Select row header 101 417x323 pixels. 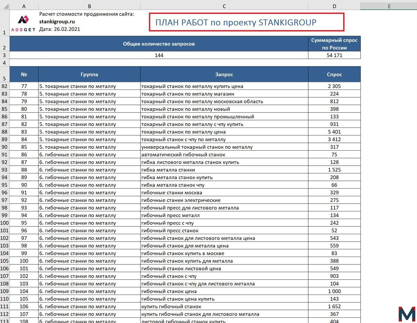click(5, 230)
